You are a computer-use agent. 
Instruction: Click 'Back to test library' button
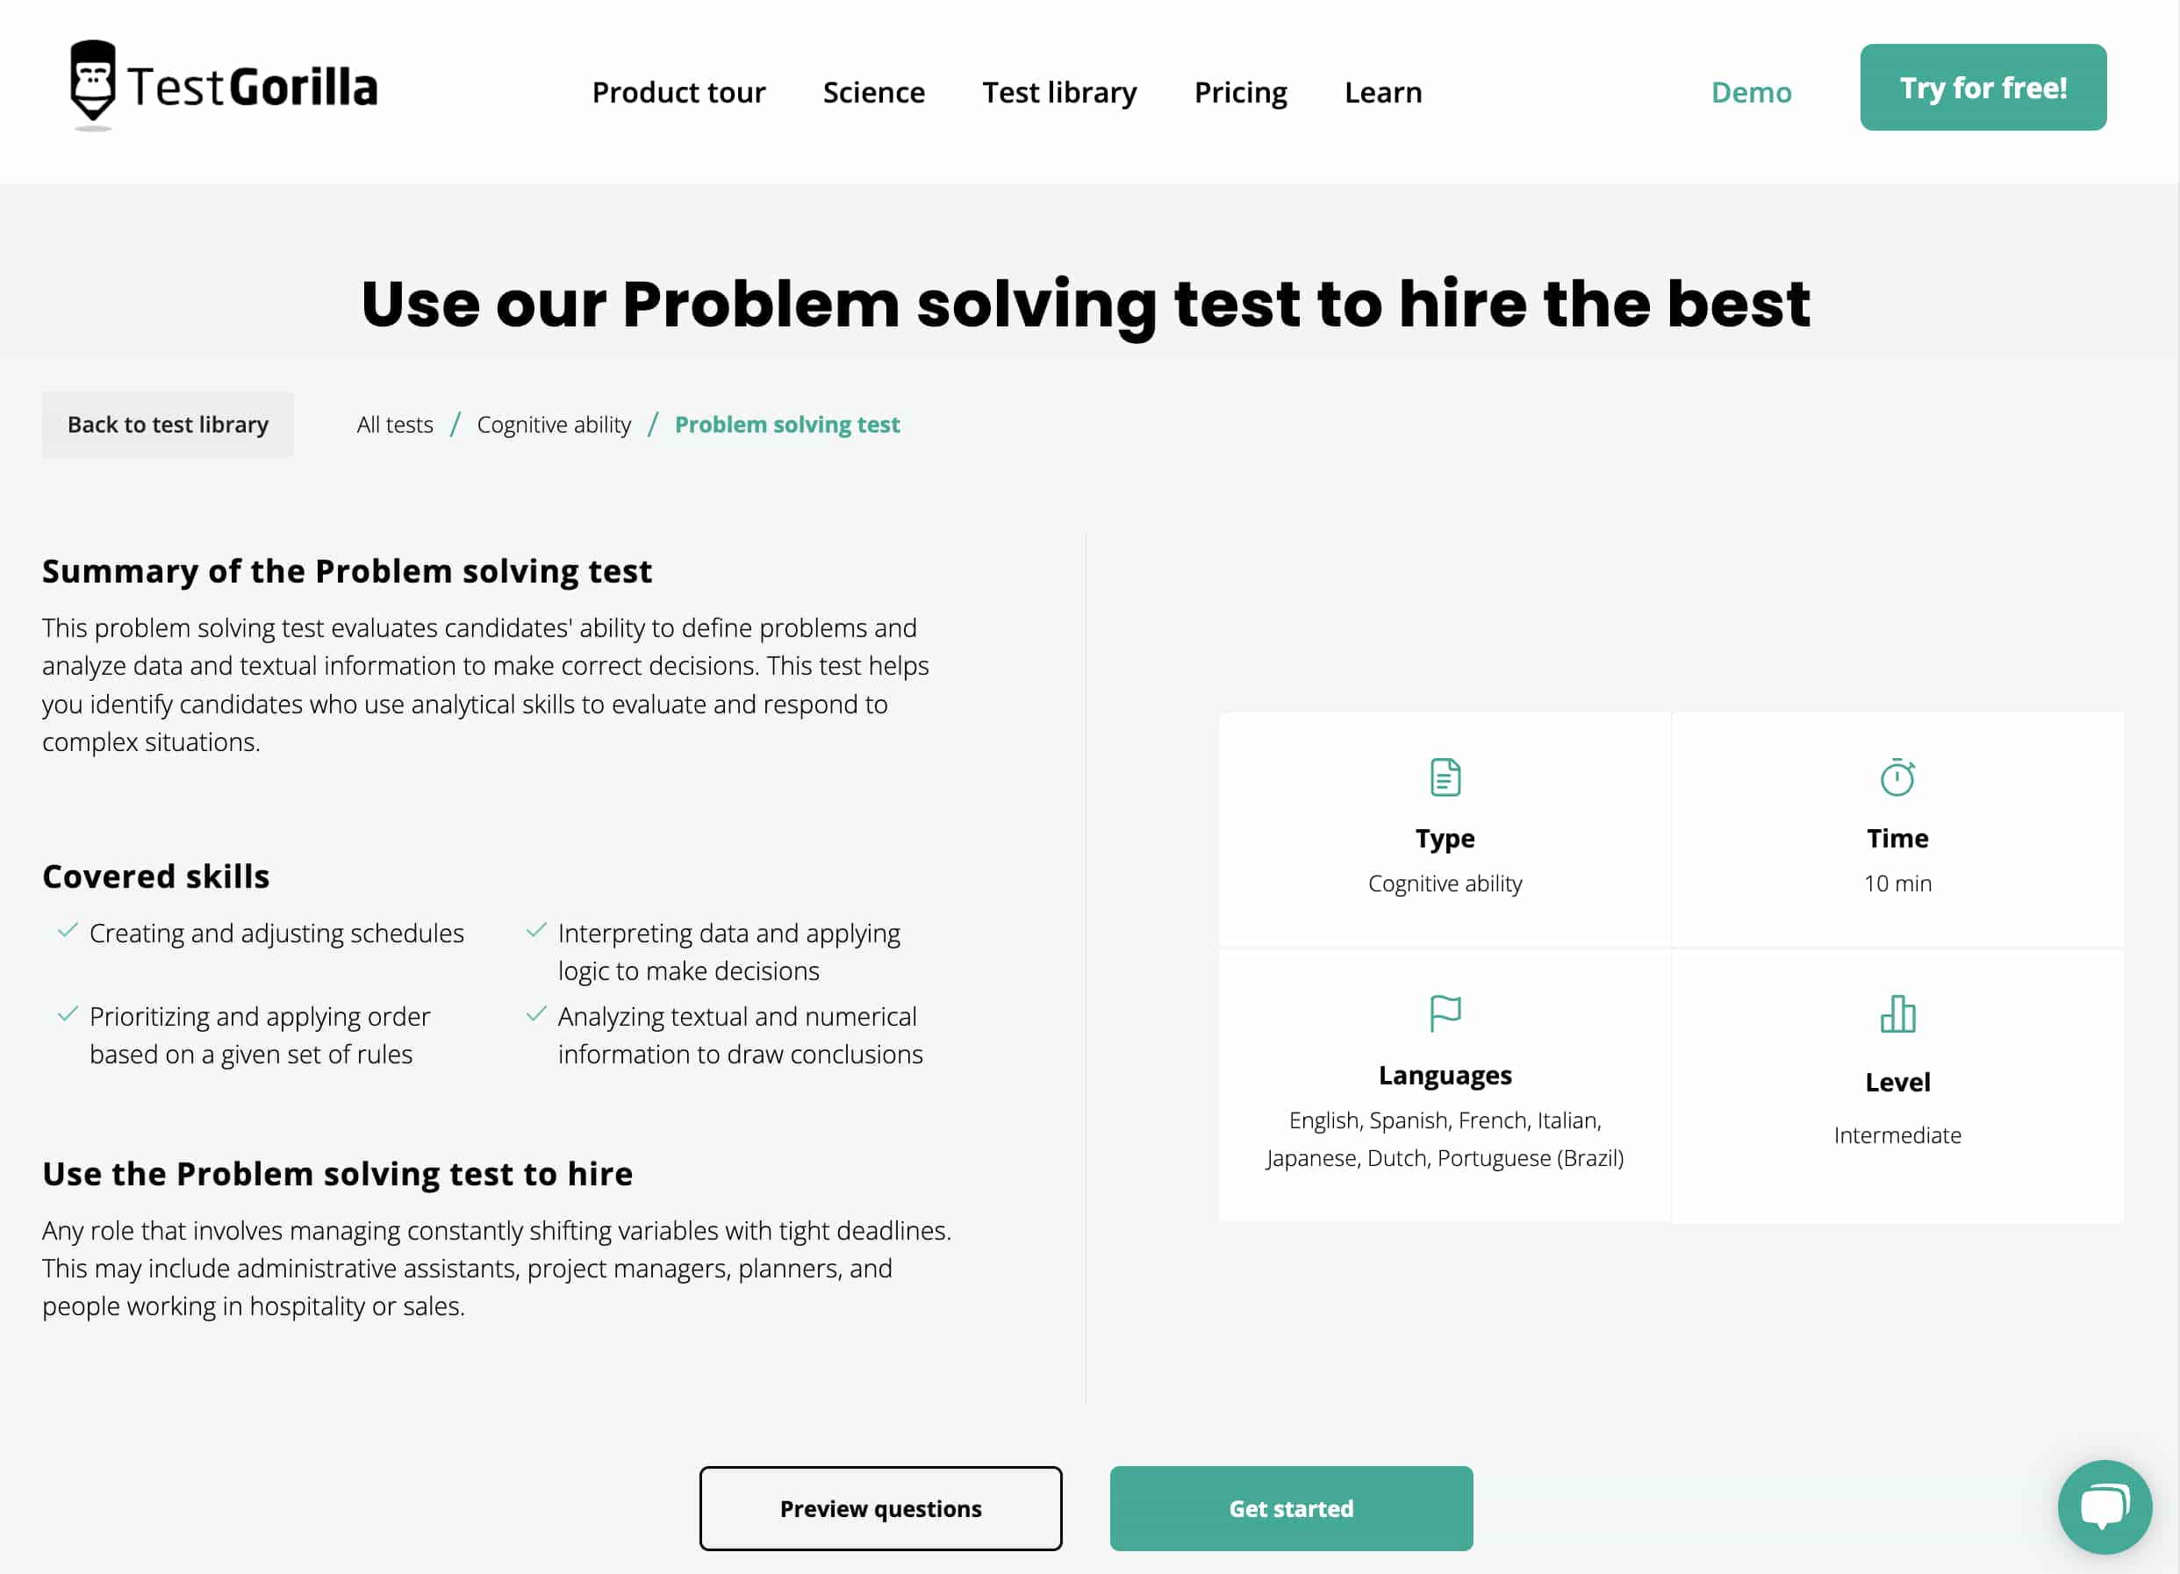(168, 425)
